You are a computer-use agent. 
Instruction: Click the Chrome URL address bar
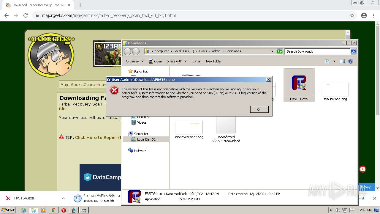[x=190, y=15]
